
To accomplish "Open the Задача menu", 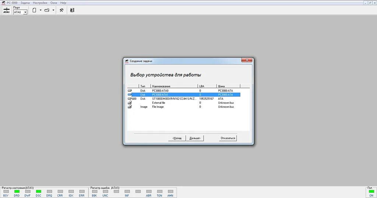I will point(25,3).
